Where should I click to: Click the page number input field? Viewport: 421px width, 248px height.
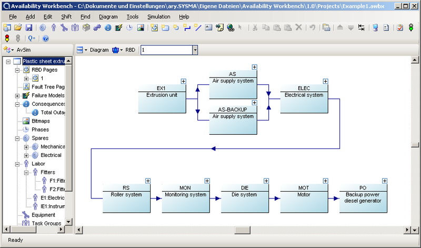[x=167, y=50]
